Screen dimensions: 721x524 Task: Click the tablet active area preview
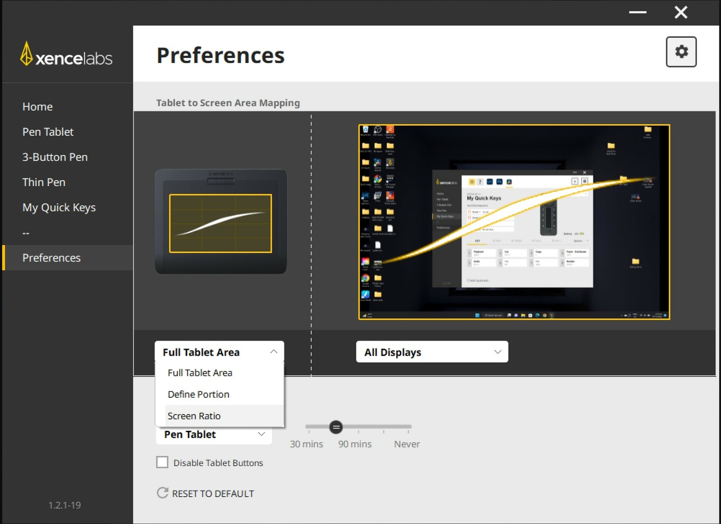tap(221, 223)
